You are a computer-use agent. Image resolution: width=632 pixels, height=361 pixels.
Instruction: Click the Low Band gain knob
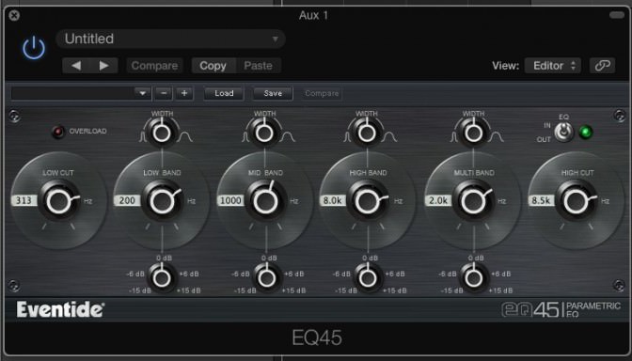(162, 277)
